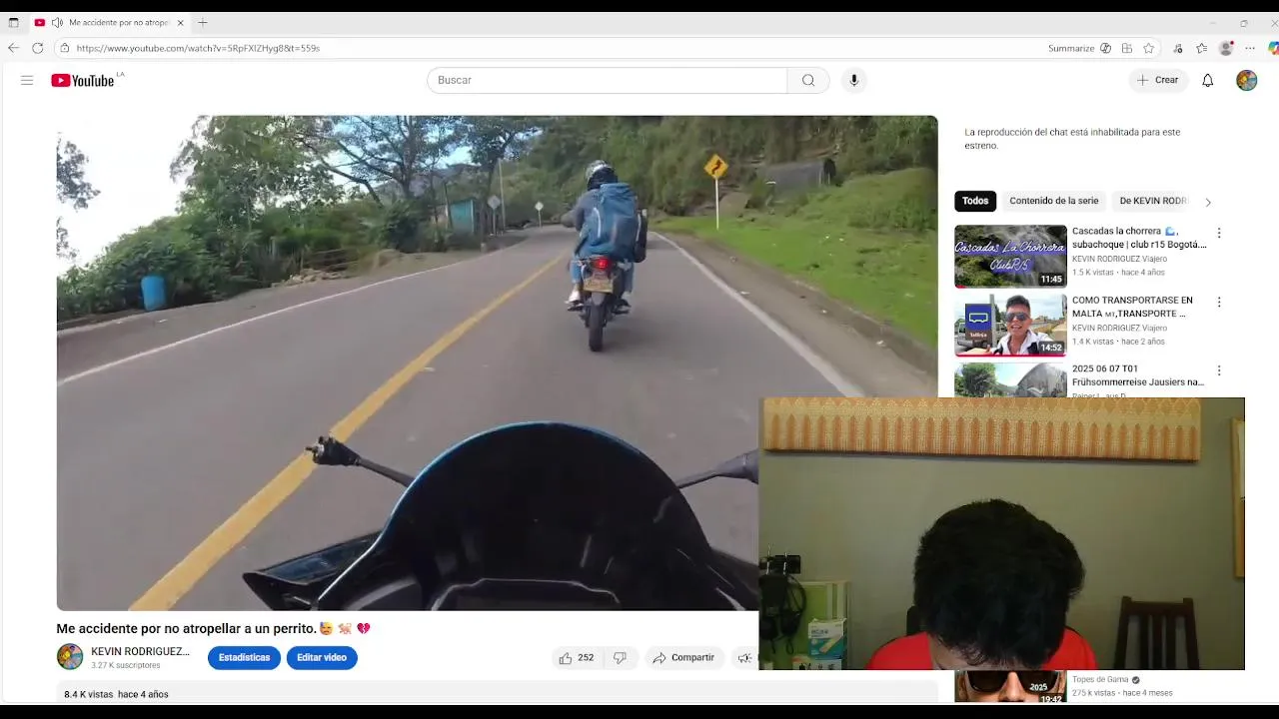Open browser settings and more menu
The width and height of the screenshot is (1279, 719).
pos(1250,48)
